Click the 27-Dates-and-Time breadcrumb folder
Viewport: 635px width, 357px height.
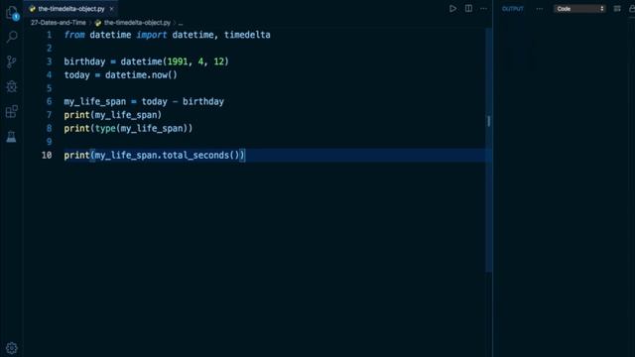[59, 23]
